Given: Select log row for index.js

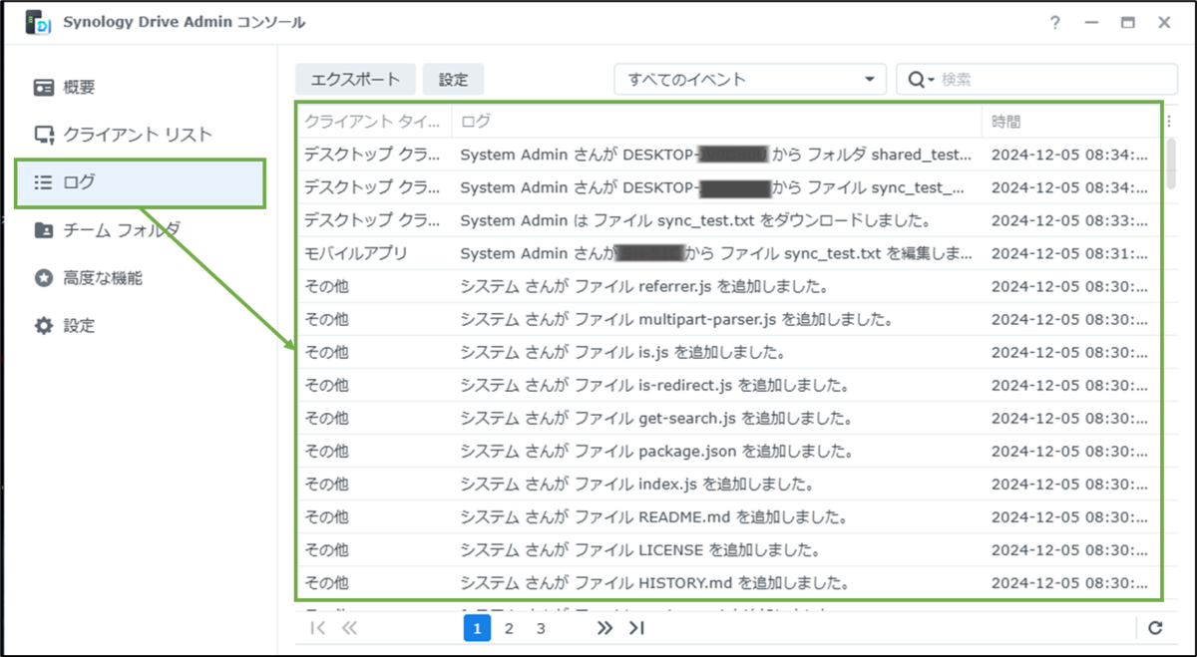Looking at the screenshot, I should pyautogui.click(x=729, y=484).
